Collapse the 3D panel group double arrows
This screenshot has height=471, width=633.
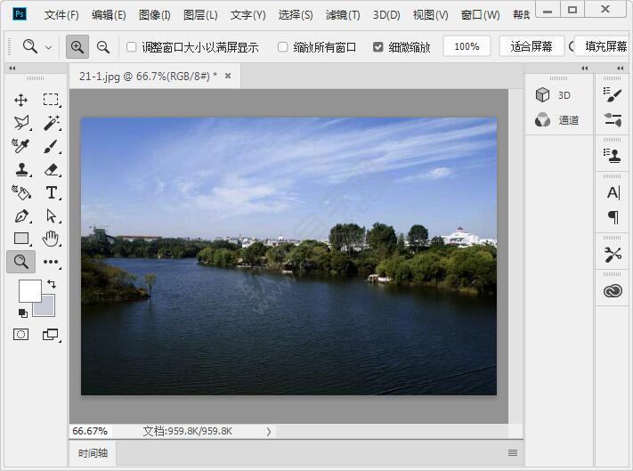[585, 69]
